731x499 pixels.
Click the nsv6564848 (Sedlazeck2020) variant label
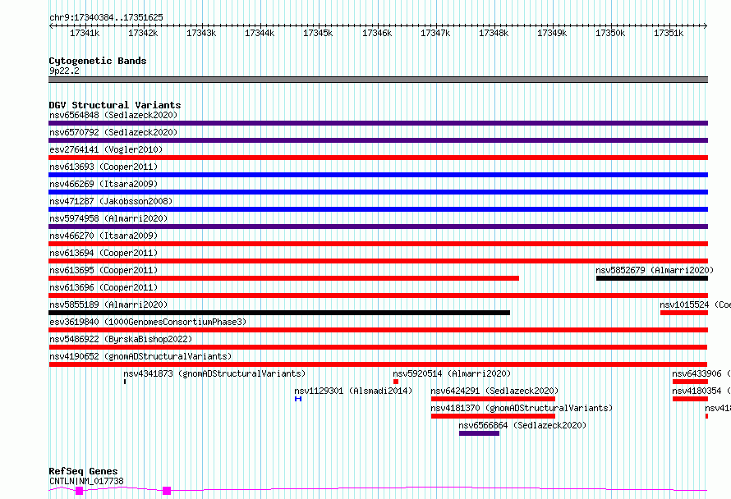(x=113, y=115)
